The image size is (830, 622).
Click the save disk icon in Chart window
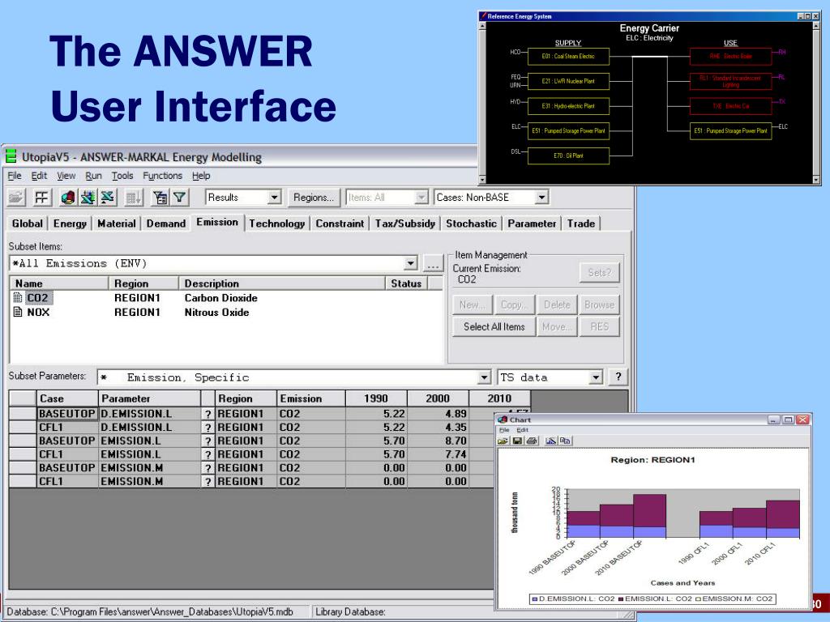click(x=517, y=441)
